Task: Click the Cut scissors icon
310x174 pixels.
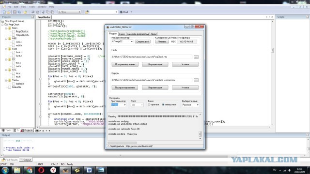Action: coord(43,12)
